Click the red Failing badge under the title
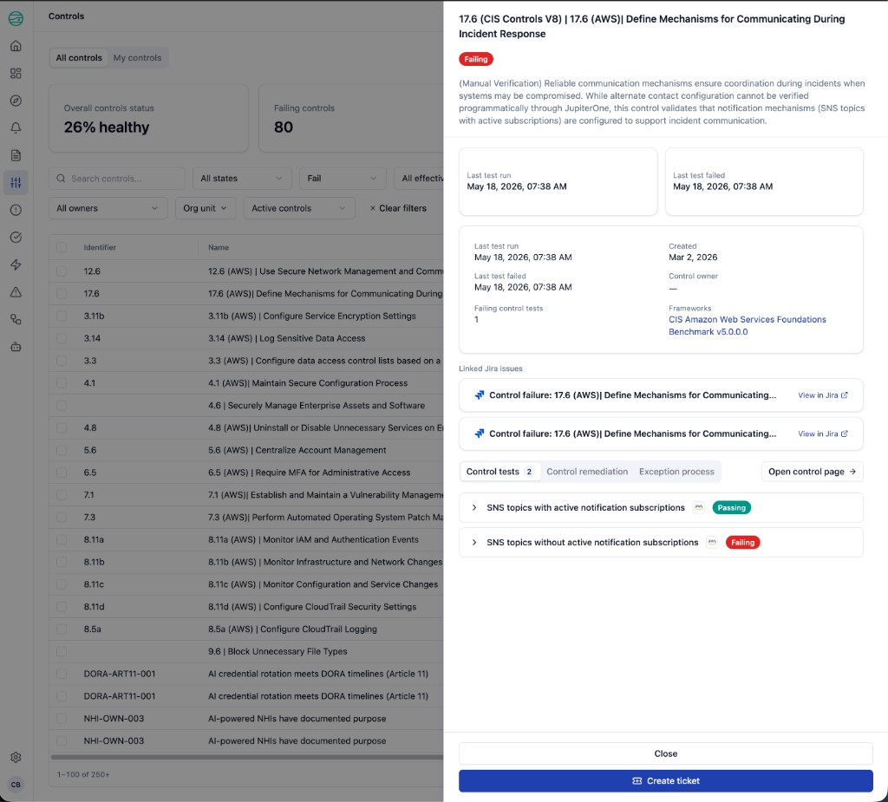This screenshot has width=888, height=802. pyautogui.click(x=476, y=59)
